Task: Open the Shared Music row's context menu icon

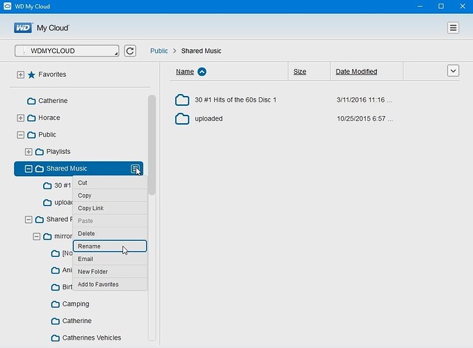Action: pyautogui.click(x=135, y=168)
